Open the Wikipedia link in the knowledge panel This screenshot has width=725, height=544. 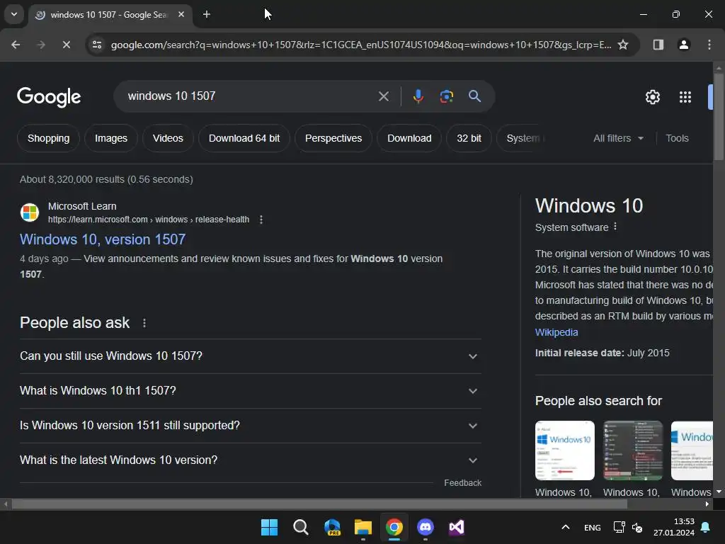(556, 333)
